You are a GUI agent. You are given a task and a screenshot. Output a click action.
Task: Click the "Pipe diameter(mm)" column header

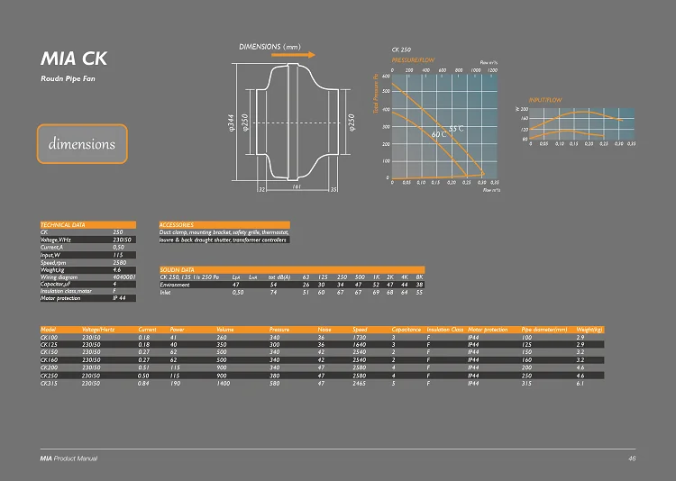coord(544,330)
